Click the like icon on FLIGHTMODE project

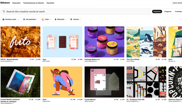coord(30,100)
